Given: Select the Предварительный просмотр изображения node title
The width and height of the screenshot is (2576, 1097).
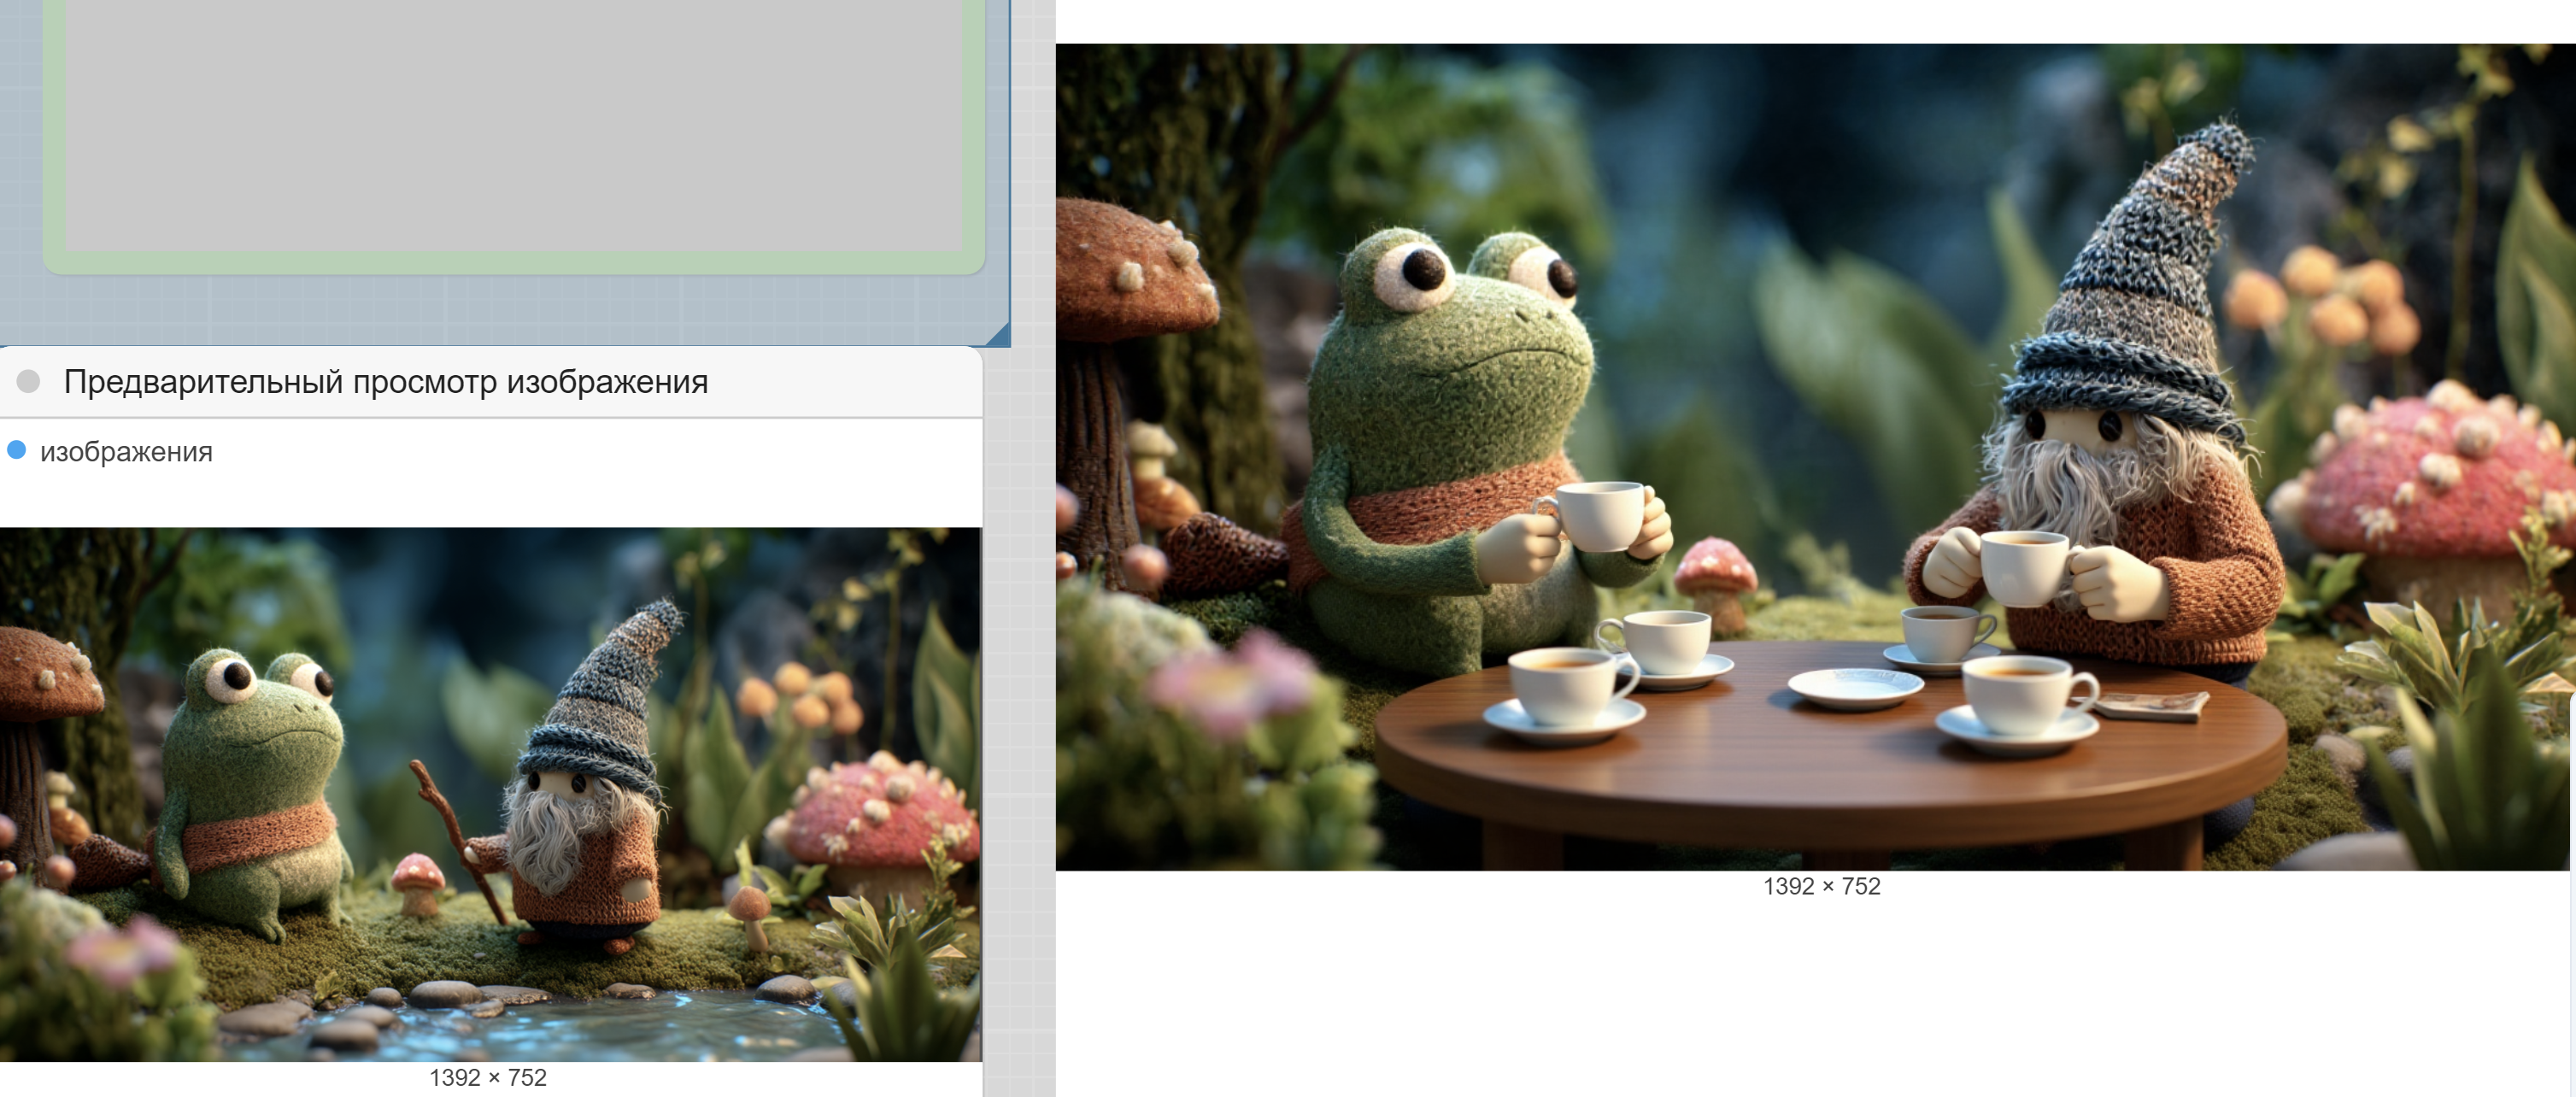Looking at the screenshot, I should [385, 382].
